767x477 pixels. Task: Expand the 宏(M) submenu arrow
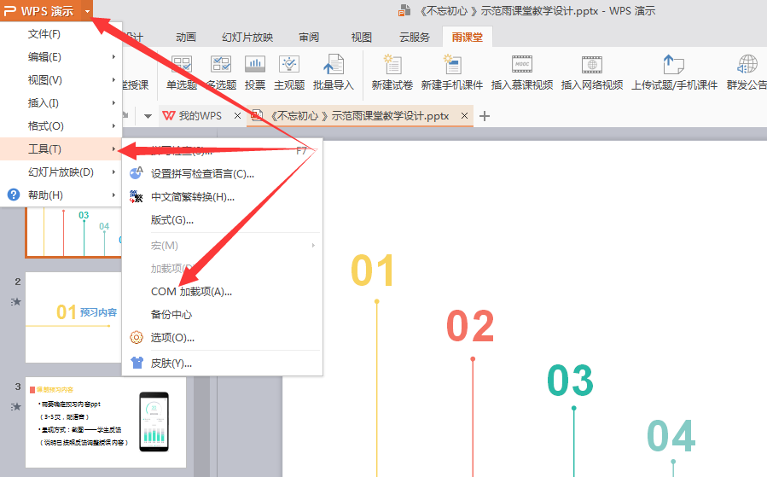(314, 245)
